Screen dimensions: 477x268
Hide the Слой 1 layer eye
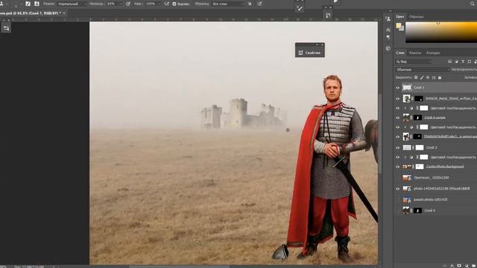397,88
